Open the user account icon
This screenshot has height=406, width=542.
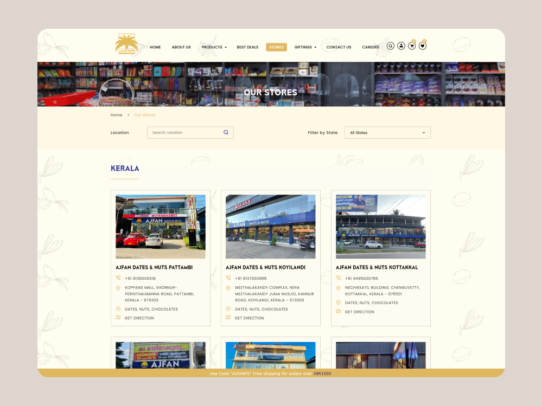coord(401,46)
